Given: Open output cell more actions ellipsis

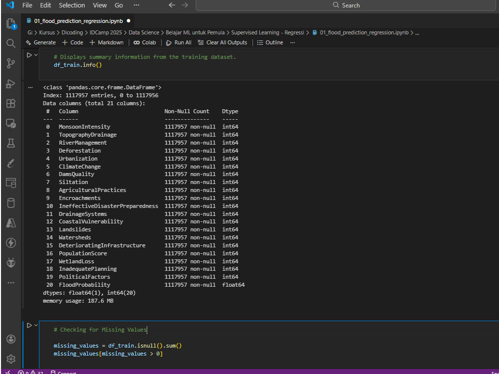Looking at the screenshot, I should click(x=30, y=87).
